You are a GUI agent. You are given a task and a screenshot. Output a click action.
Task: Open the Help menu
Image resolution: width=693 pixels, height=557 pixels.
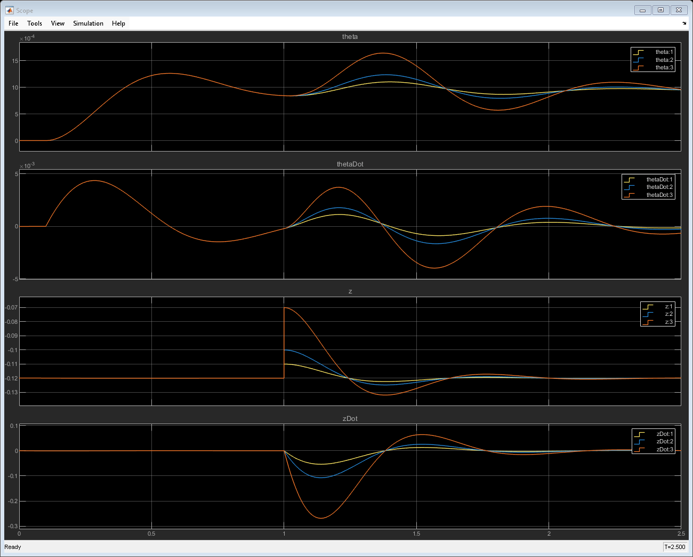coord(118,23)
